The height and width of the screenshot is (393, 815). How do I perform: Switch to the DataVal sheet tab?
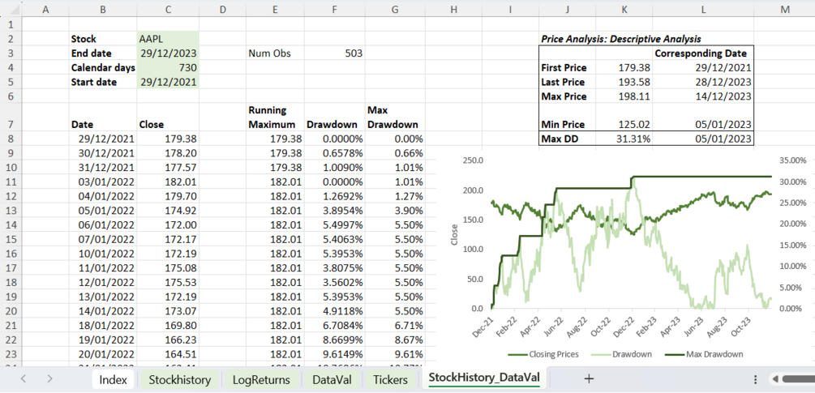(332, 379)
